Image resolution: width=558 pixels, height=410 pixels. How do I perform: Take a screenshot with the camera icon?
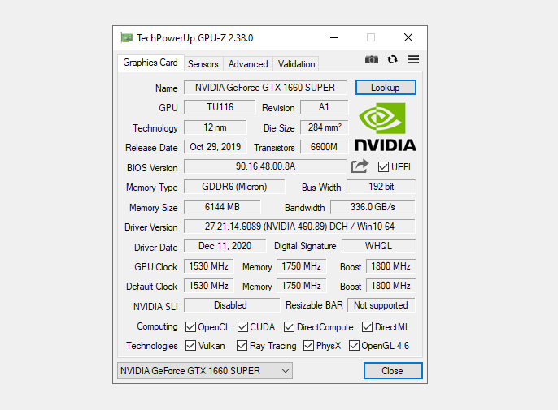coord(372,59)
